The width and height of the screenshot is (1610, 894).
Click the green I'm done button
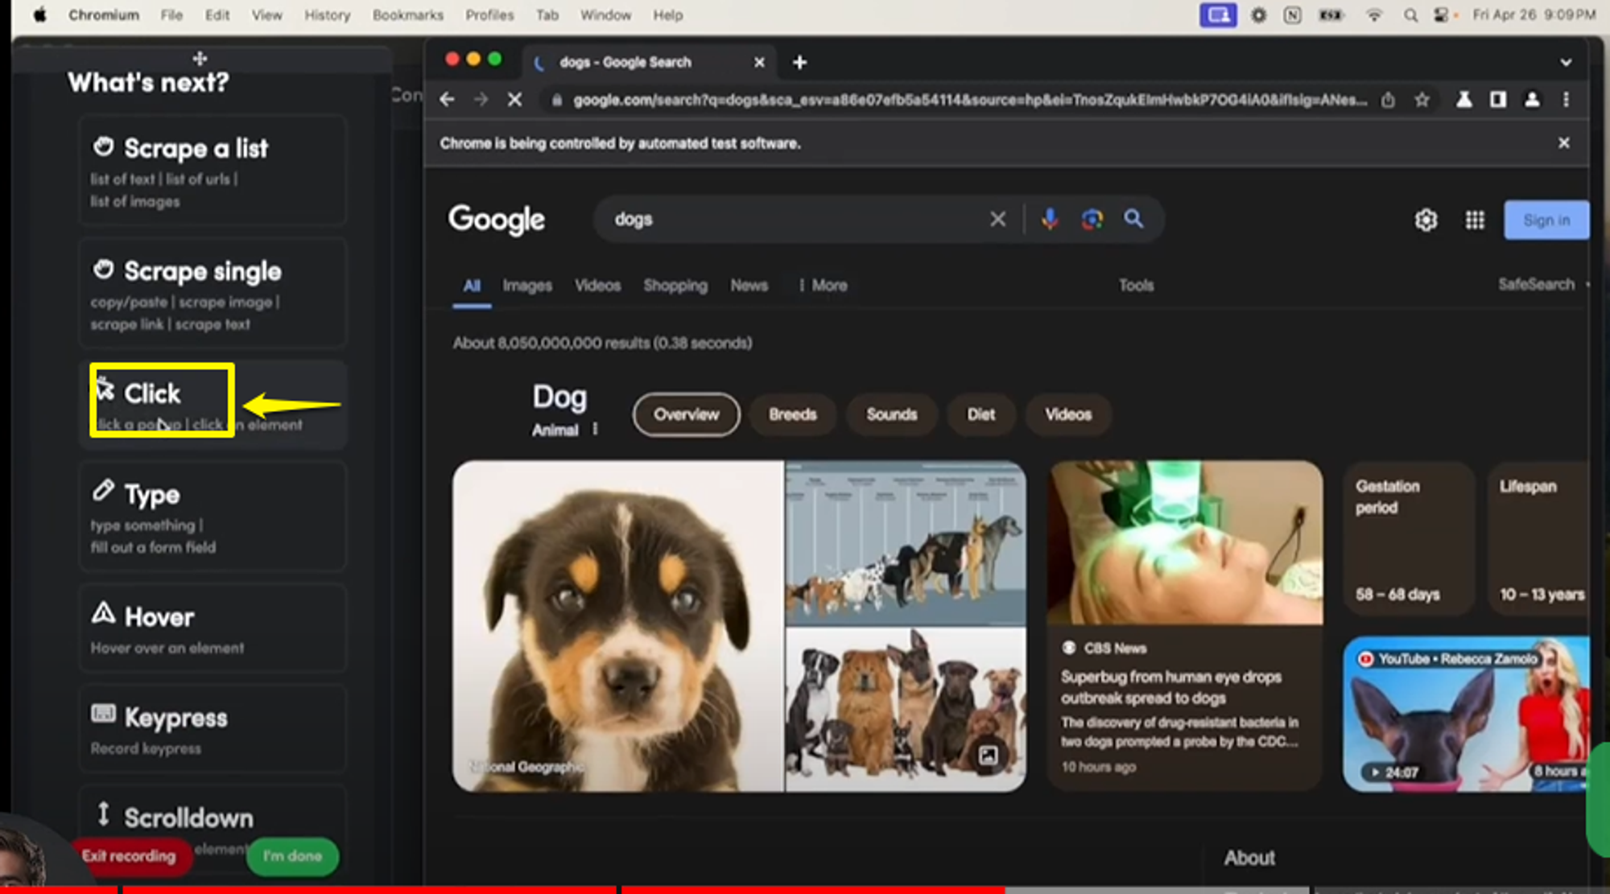coord(292,856)
